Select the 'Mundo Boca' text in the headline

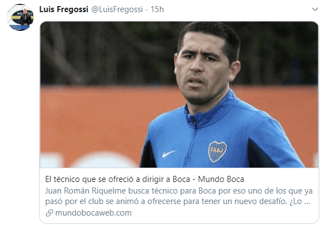coord(221,179)
